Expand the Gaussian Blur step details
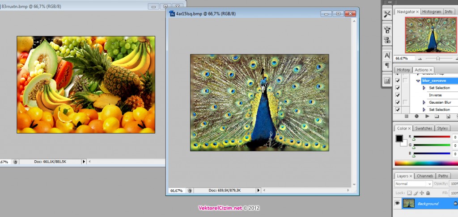The image size is (458, 217). click(x=424, y=102)
